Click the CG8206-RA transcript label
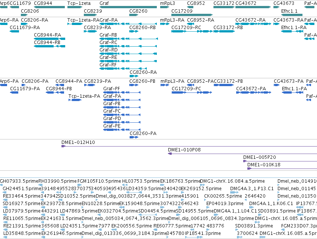The width and height of the screenshot is (317, 239). point(34,20)
